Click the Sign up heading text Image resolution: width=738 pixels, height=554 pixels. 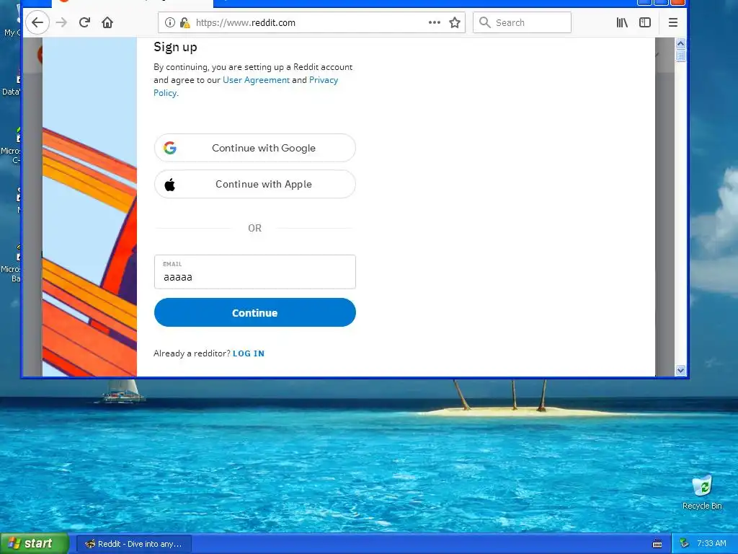coord(176,47)
